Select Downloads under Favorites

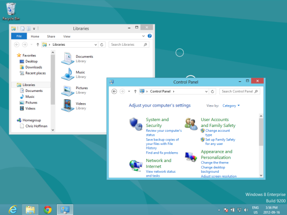(34, 67)
